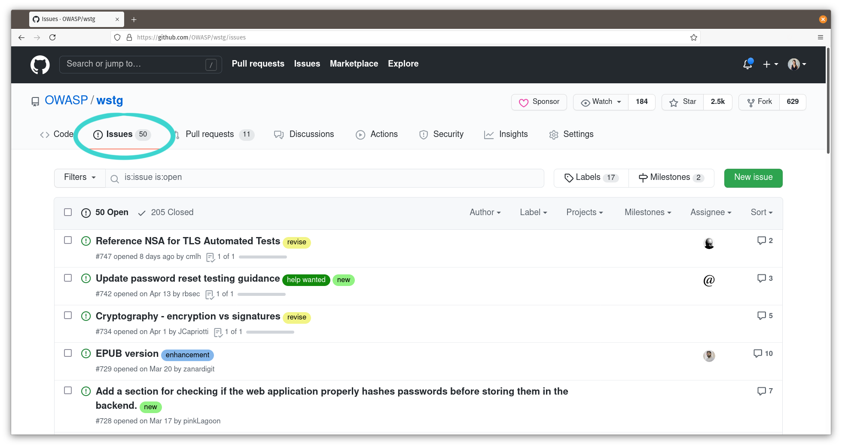842x447 pixels.
Task: Open the GitHub home logo
Action: coord(40,64)
